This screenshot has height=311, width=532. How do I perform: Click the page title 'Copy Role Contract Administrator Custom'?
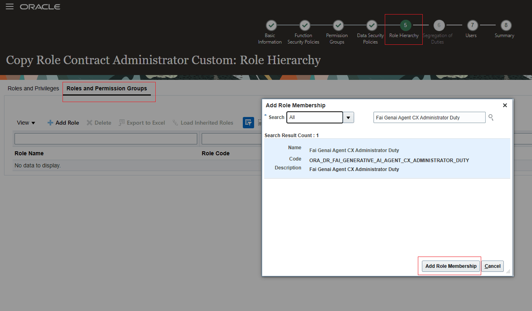[163, 60]
